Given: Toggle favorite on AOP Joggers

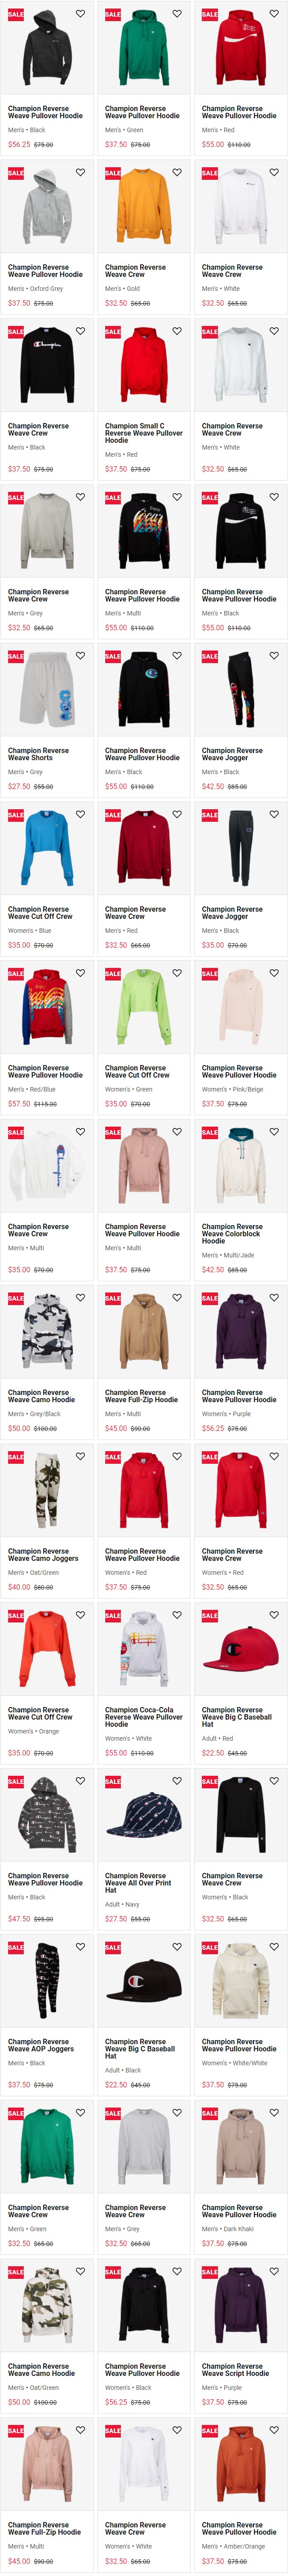Looking at the screenshot, I should 80,1947.
